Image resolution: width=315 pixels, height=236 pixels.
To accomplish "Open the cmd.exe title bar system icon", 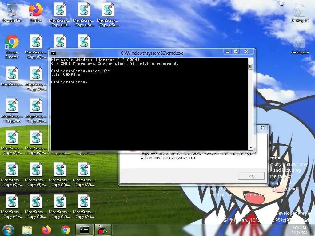I will pyautogui.click(x=54, y=53).
